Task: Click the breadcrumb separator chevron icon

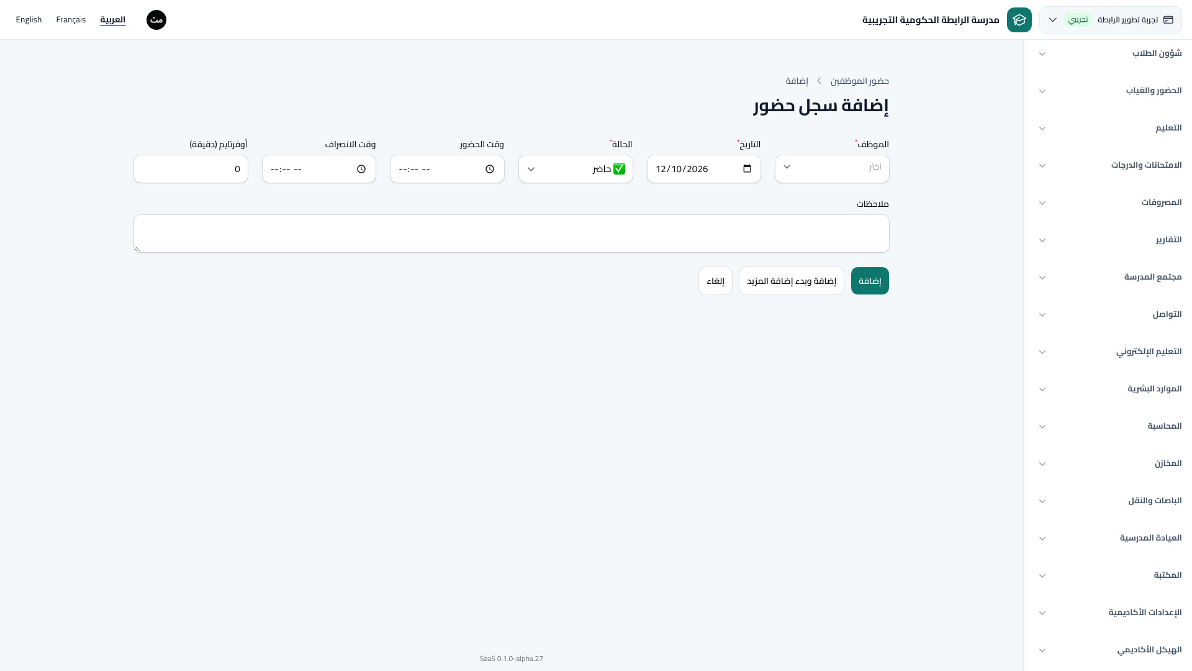Action: (x=819, y=81)
